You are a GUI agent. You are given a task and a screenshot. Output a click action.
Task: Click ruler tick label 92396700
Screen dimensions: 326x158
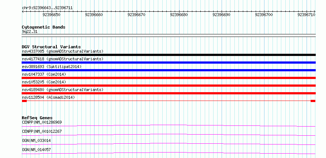(264, 15)
